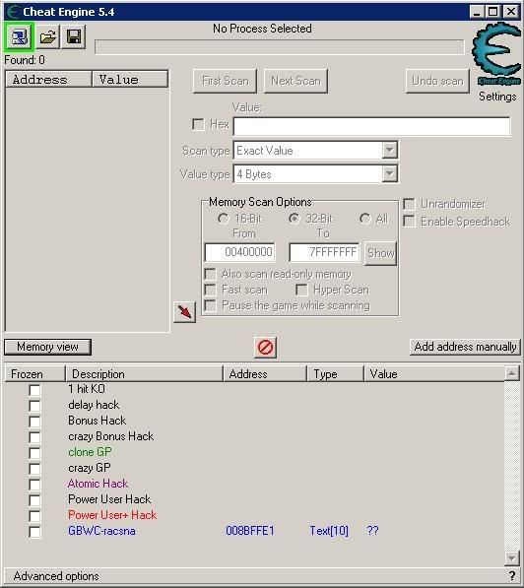
Task: Freeze the 1 hit KO entry
Action: [x=34, y=390]
